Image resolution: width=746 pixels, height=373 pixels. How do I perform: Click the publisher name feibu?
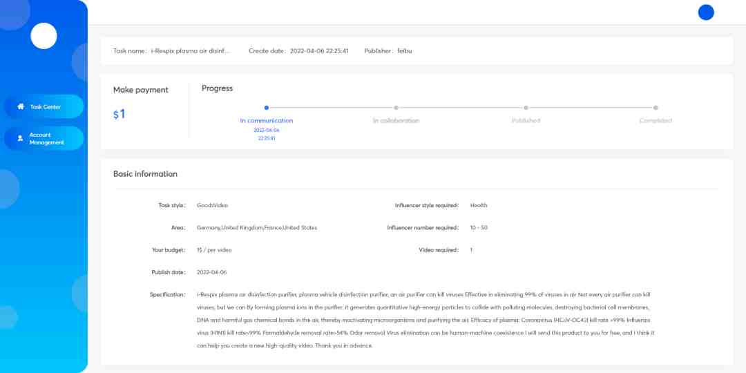tap(404, 51)
